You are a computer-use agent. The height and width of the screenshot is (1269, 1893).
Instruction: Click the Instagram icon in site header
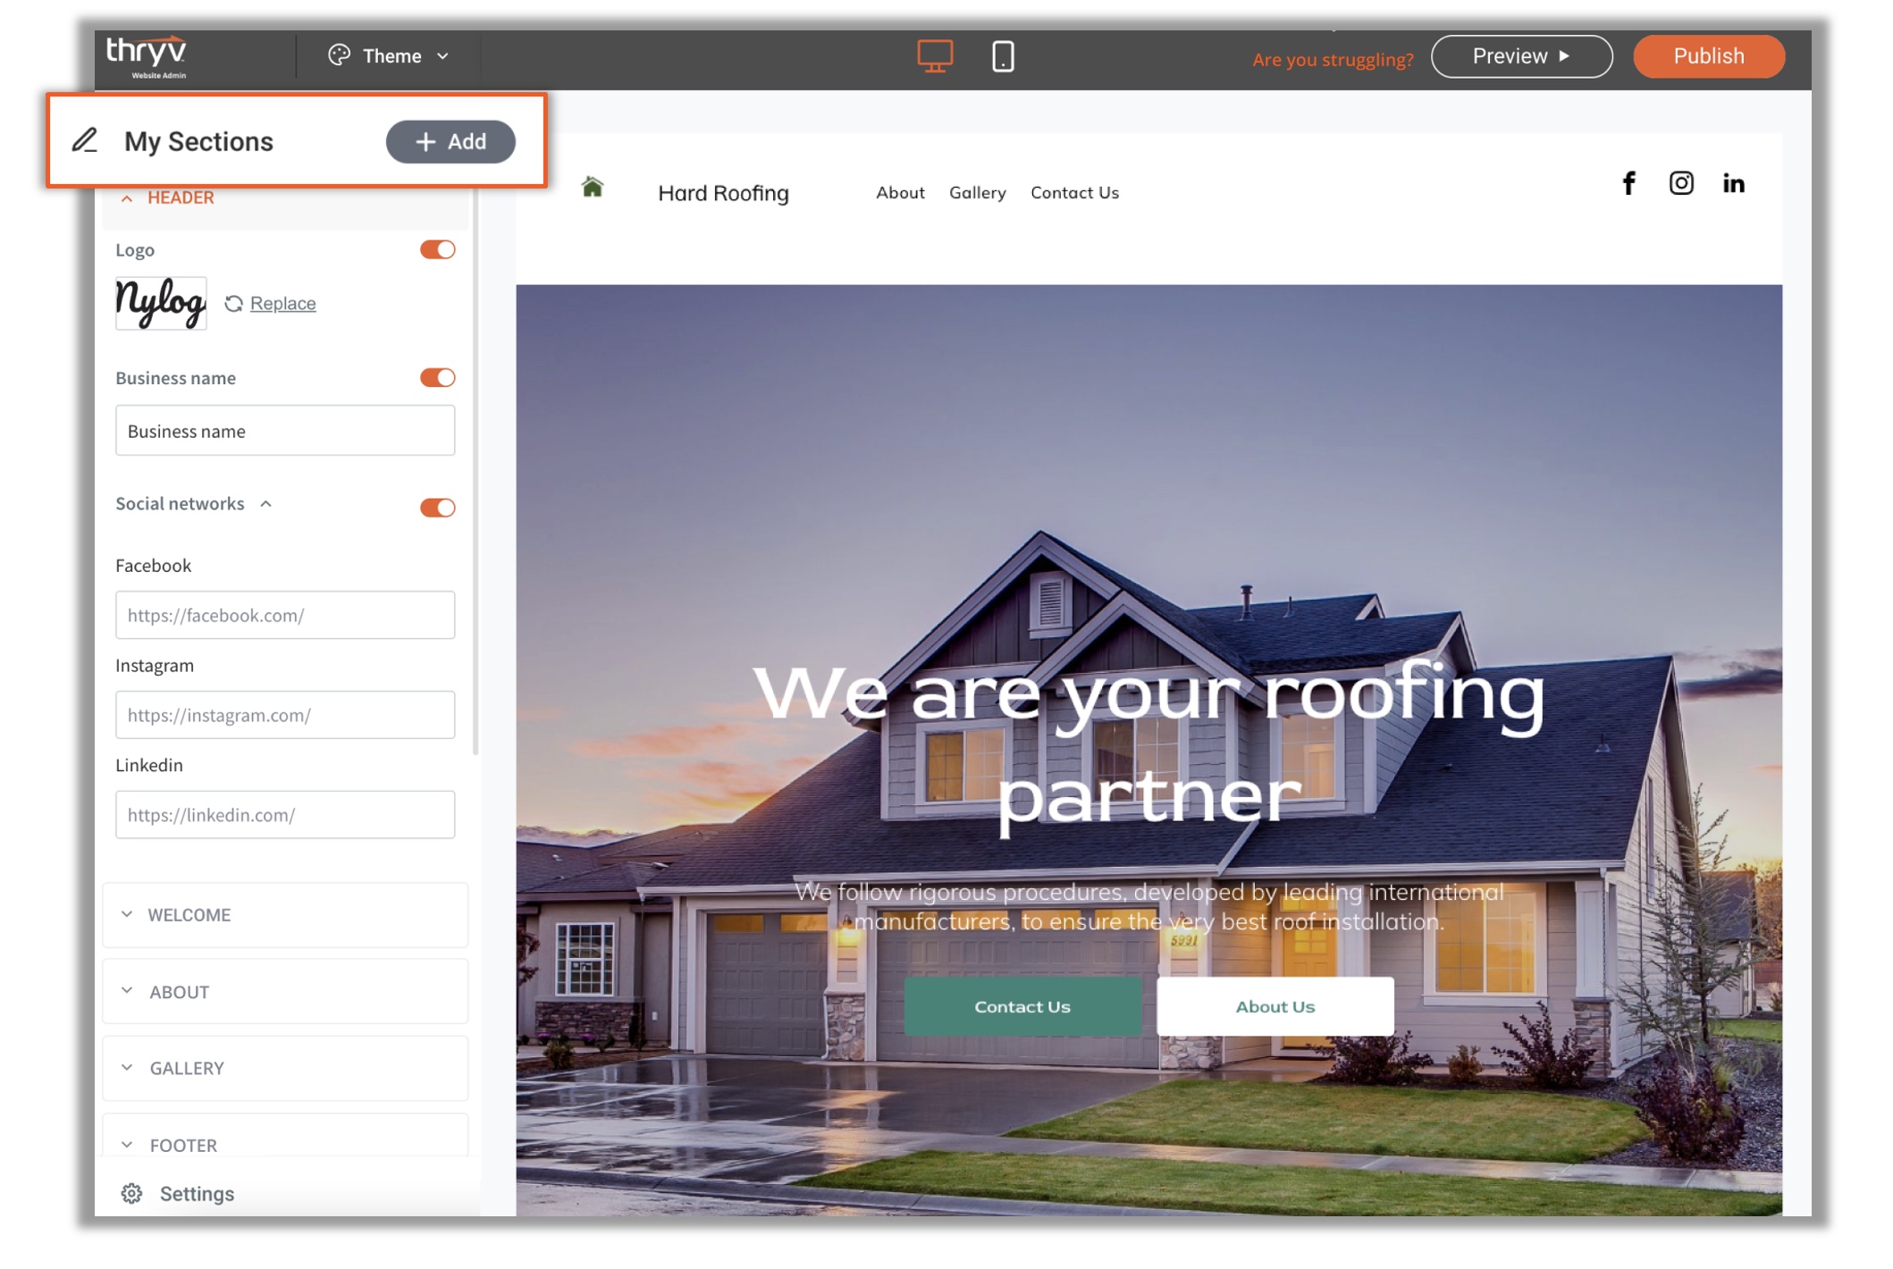click(1680, 183)
